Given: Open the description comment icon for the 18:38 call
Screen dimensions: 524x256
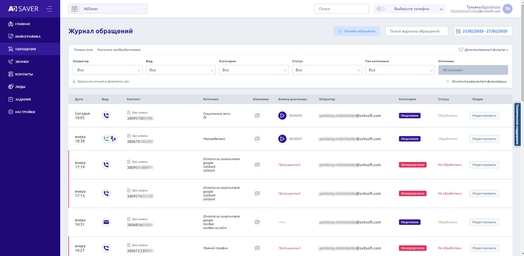Looking at the screenshot, I should coord(257,139).
